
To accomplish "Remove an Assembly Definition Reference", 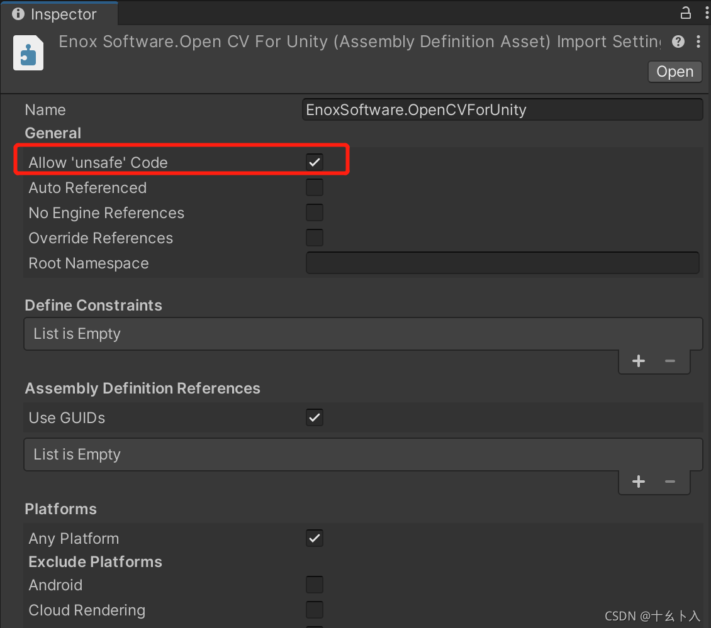I will click(x=670, y=482).
